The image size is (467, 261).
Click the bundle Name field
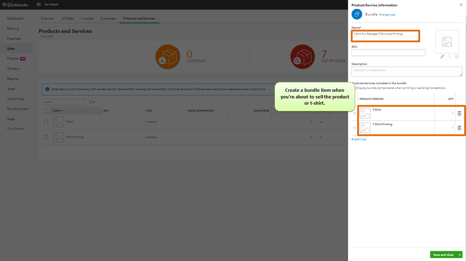(385, 36)
